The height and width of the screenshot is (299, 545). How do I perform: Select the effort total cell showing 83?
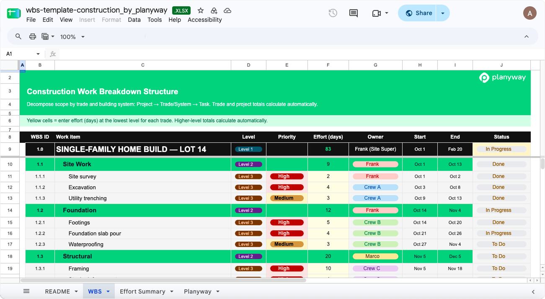click(x=328, y=149)
